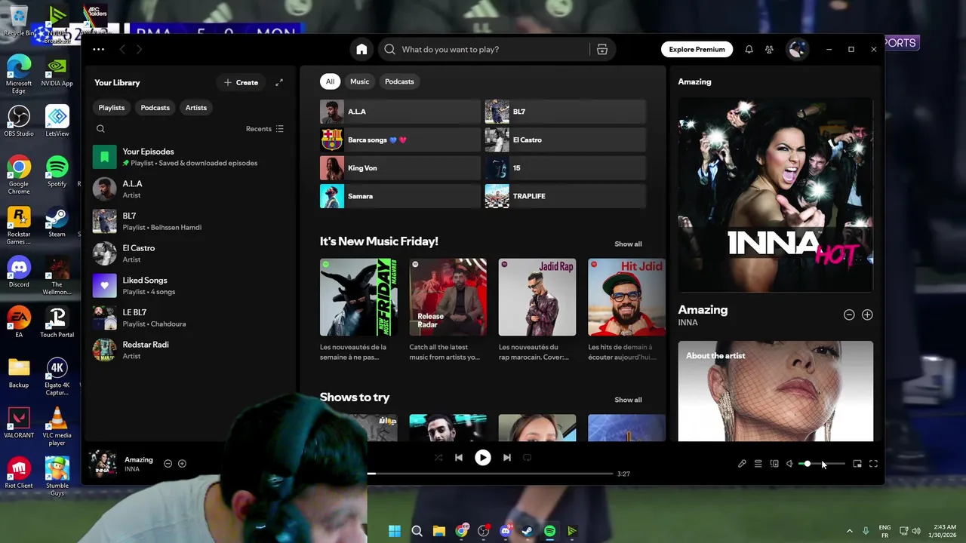Open A.L.A artist in library

click(189, 189)
